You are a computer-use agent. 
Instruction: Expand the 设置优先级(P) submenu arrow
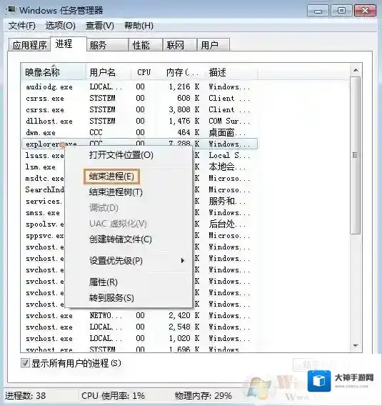pos(183,260)
